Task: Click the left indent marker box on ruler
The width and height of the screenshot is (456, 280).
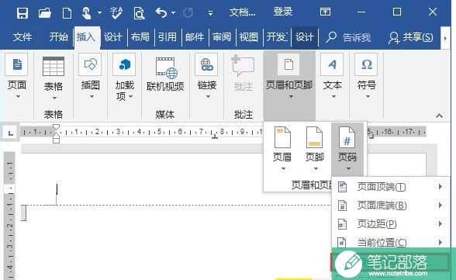Action: [x=56, y=140]
